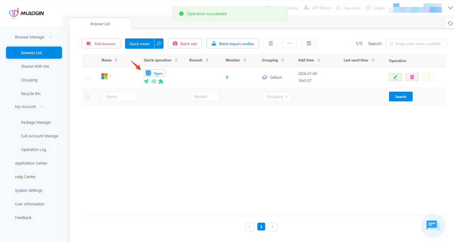The width and height of the screenshot is (455, 242).
Task: Select the checkbox for browser profile 1
Action: [88, 77]
